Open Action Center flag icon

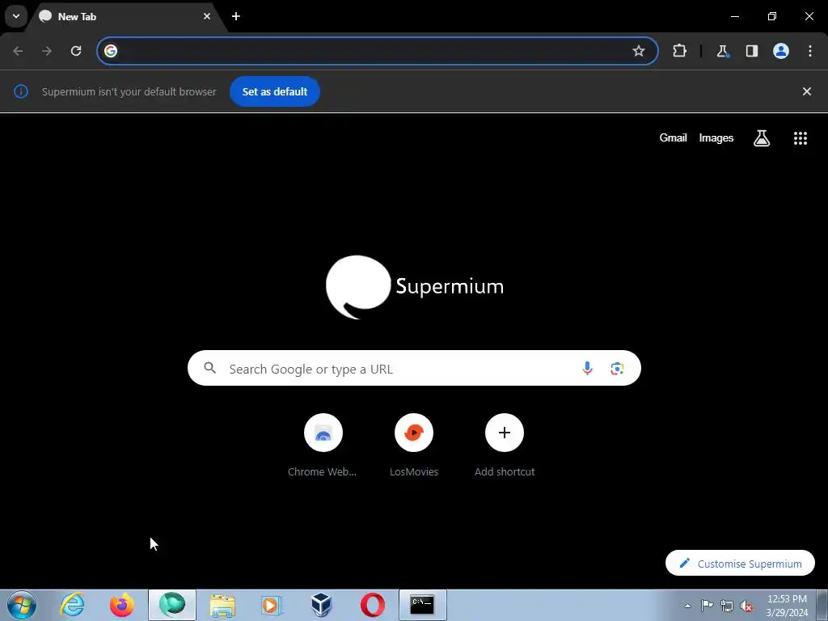[x=707, y=606]
